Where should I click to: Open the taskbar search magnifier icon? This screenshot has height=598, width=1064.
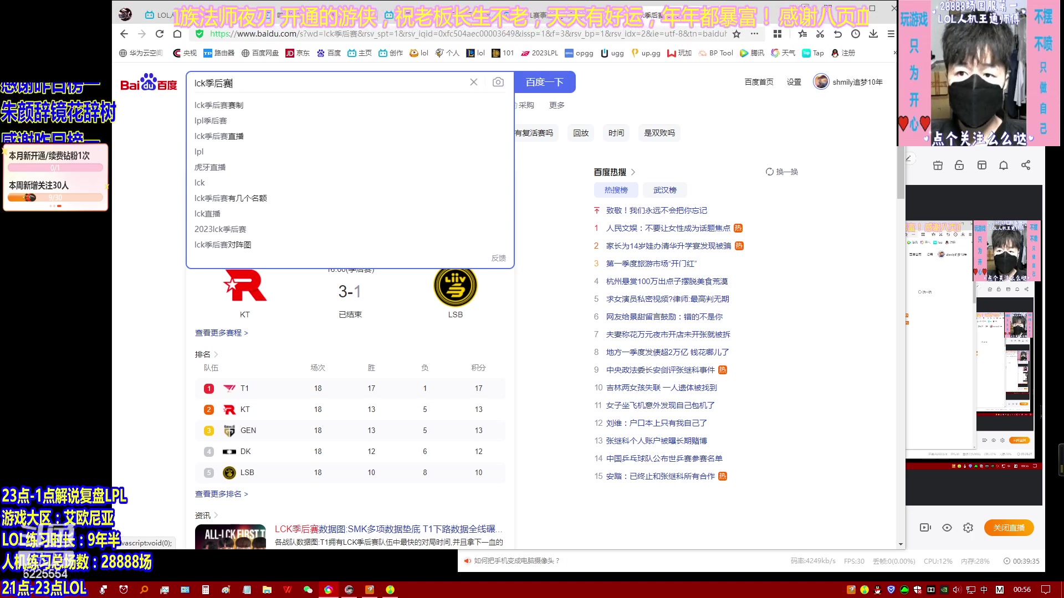(144, 590)
